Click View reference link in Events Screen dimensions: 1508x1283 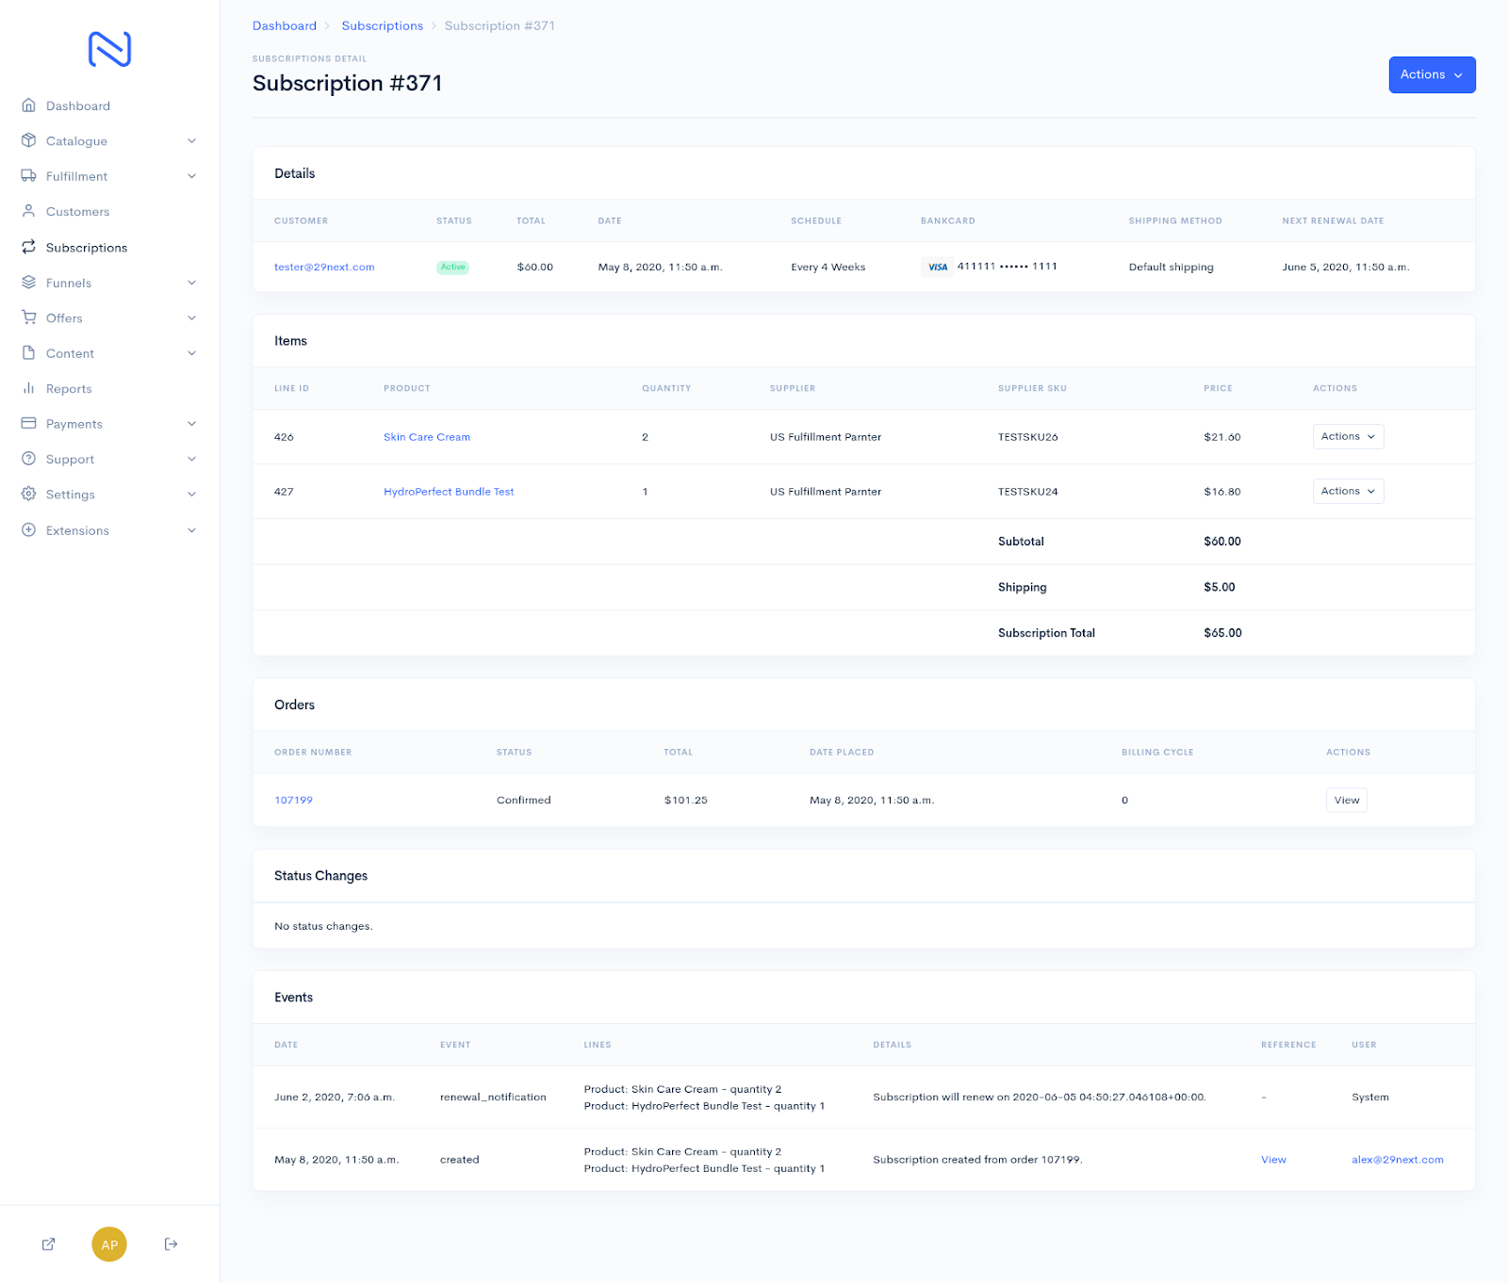pos(1273,1161)
